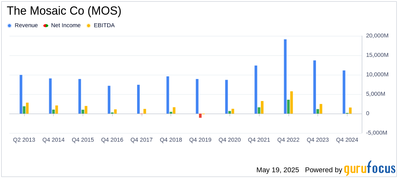Click the blue Revenue legend dot
The height and width of the screenshot is (178, 398).
coord(9,26)
